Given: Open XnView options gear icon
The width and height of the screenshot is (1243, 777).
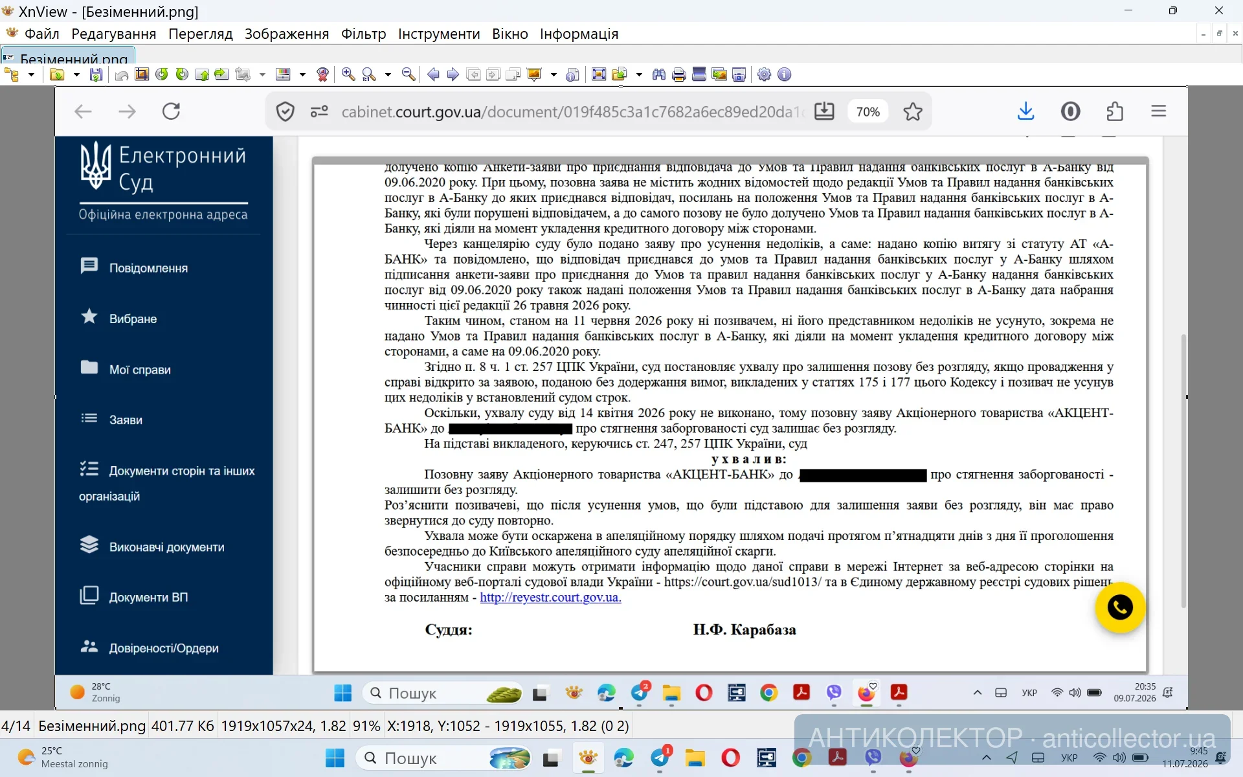Looking at the screenshot, I should pos(764,74).
